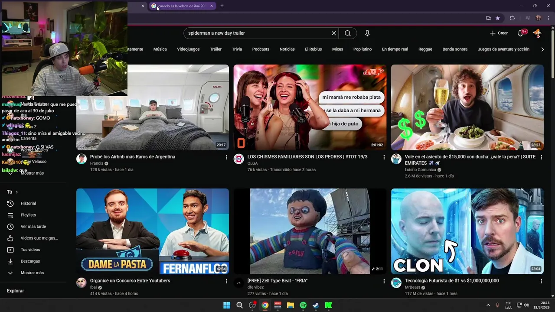Select the Banda sonora filter chip
The height and width of the screenshot is (312, 555).
coord(455,49)
